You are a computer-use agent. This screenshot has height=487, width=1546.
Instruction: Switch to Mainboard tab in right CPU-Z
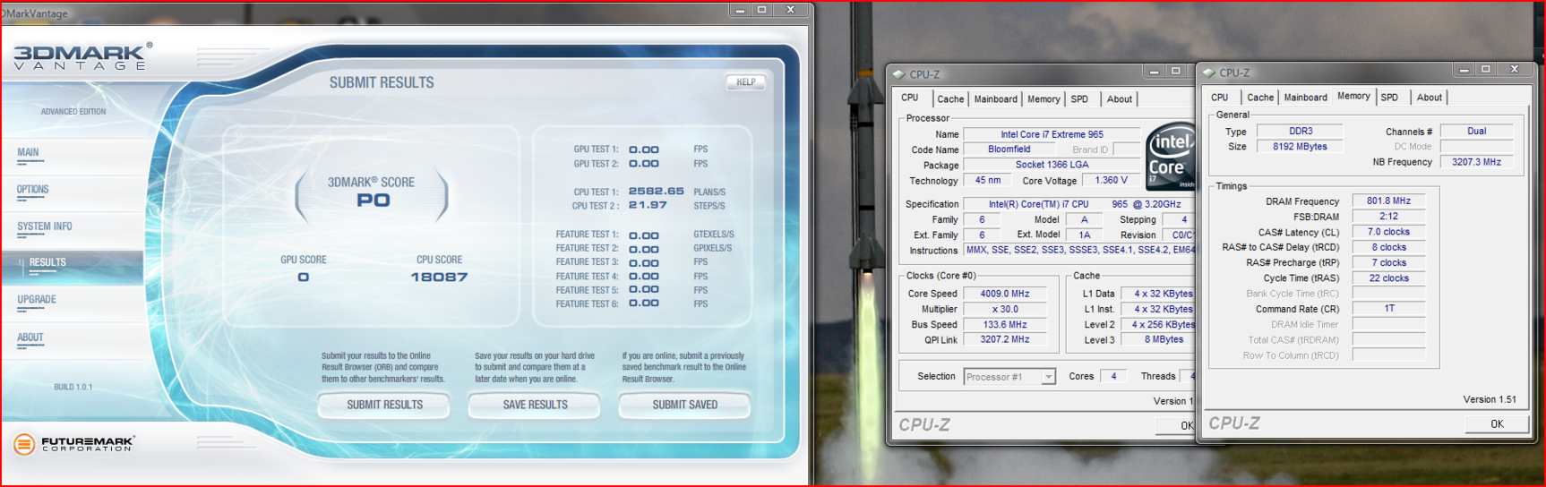(1306, 98)
